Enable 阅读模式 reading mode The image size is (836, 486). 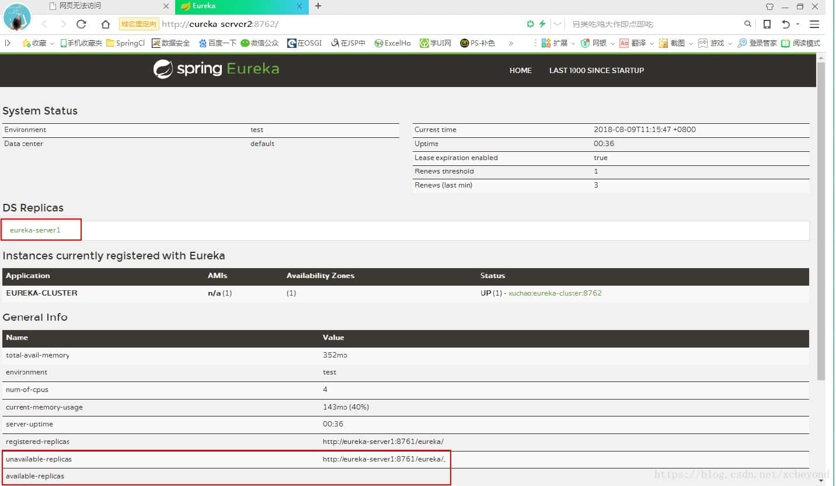click(x=801, y=43)
